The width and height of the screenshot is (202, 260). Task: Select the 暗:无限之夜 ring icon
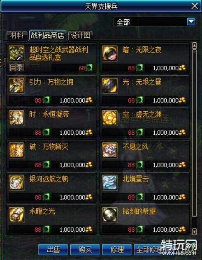[109, 53]
